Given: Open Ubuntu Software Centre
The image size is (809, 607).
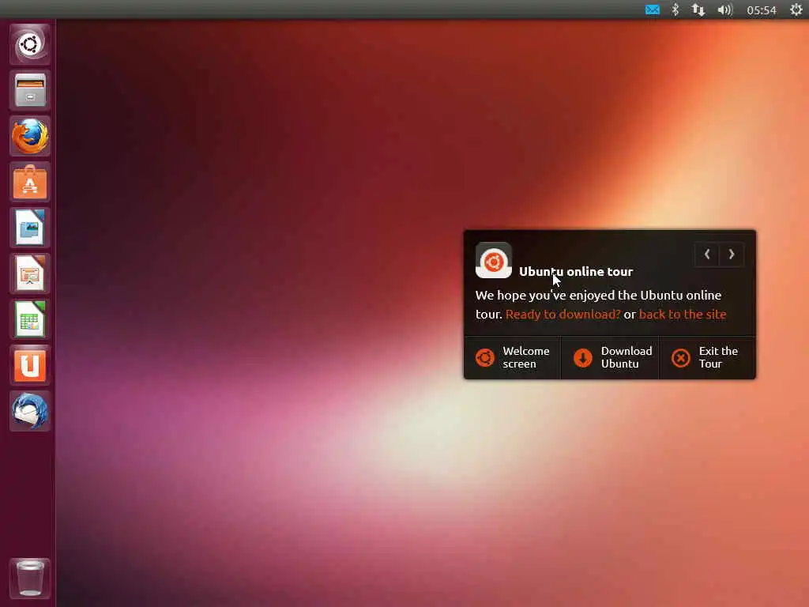Looking at the screenshot, I should click(30, 182).
